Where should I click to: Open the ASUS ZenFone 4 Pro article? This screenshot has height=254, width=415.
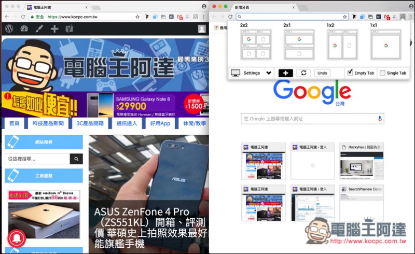(x=149, y=194)
